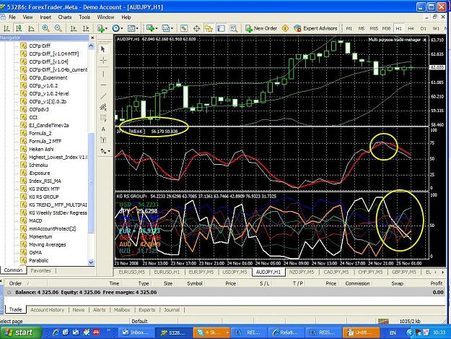Switch chart to line chart mode
The image size is (451, 339).
tap(31, 28)
